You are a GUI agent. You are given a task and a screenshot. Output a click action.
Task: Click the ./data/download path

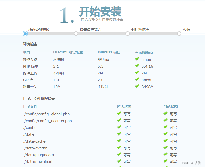[x=38, y=162]
